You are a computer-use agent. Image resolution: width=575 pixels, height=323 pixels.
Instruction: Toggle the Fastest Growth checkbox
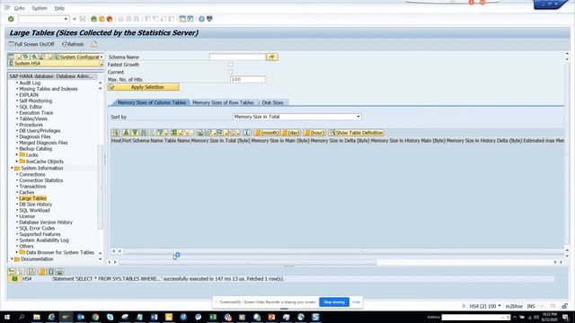click(x=230, y=65)
